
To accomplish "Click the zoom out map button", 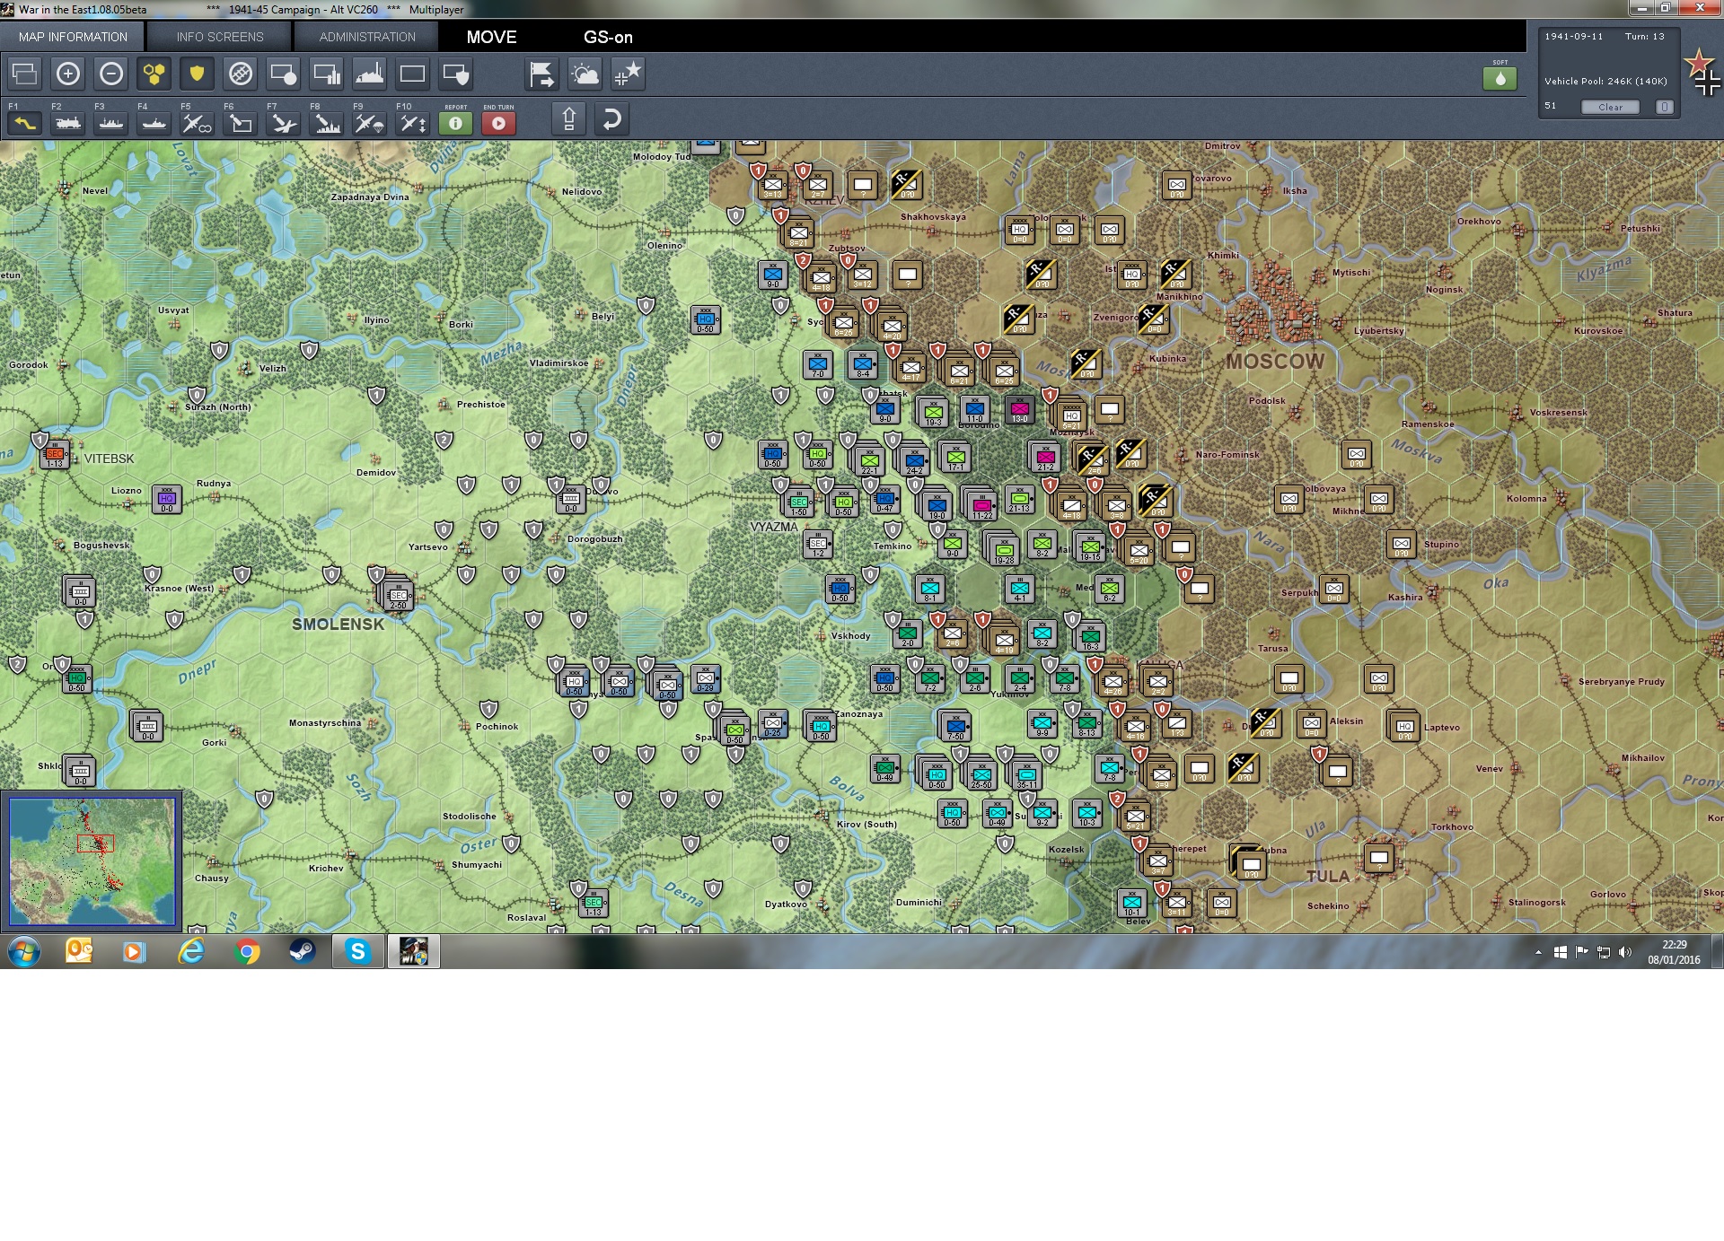I will [111, 74].
